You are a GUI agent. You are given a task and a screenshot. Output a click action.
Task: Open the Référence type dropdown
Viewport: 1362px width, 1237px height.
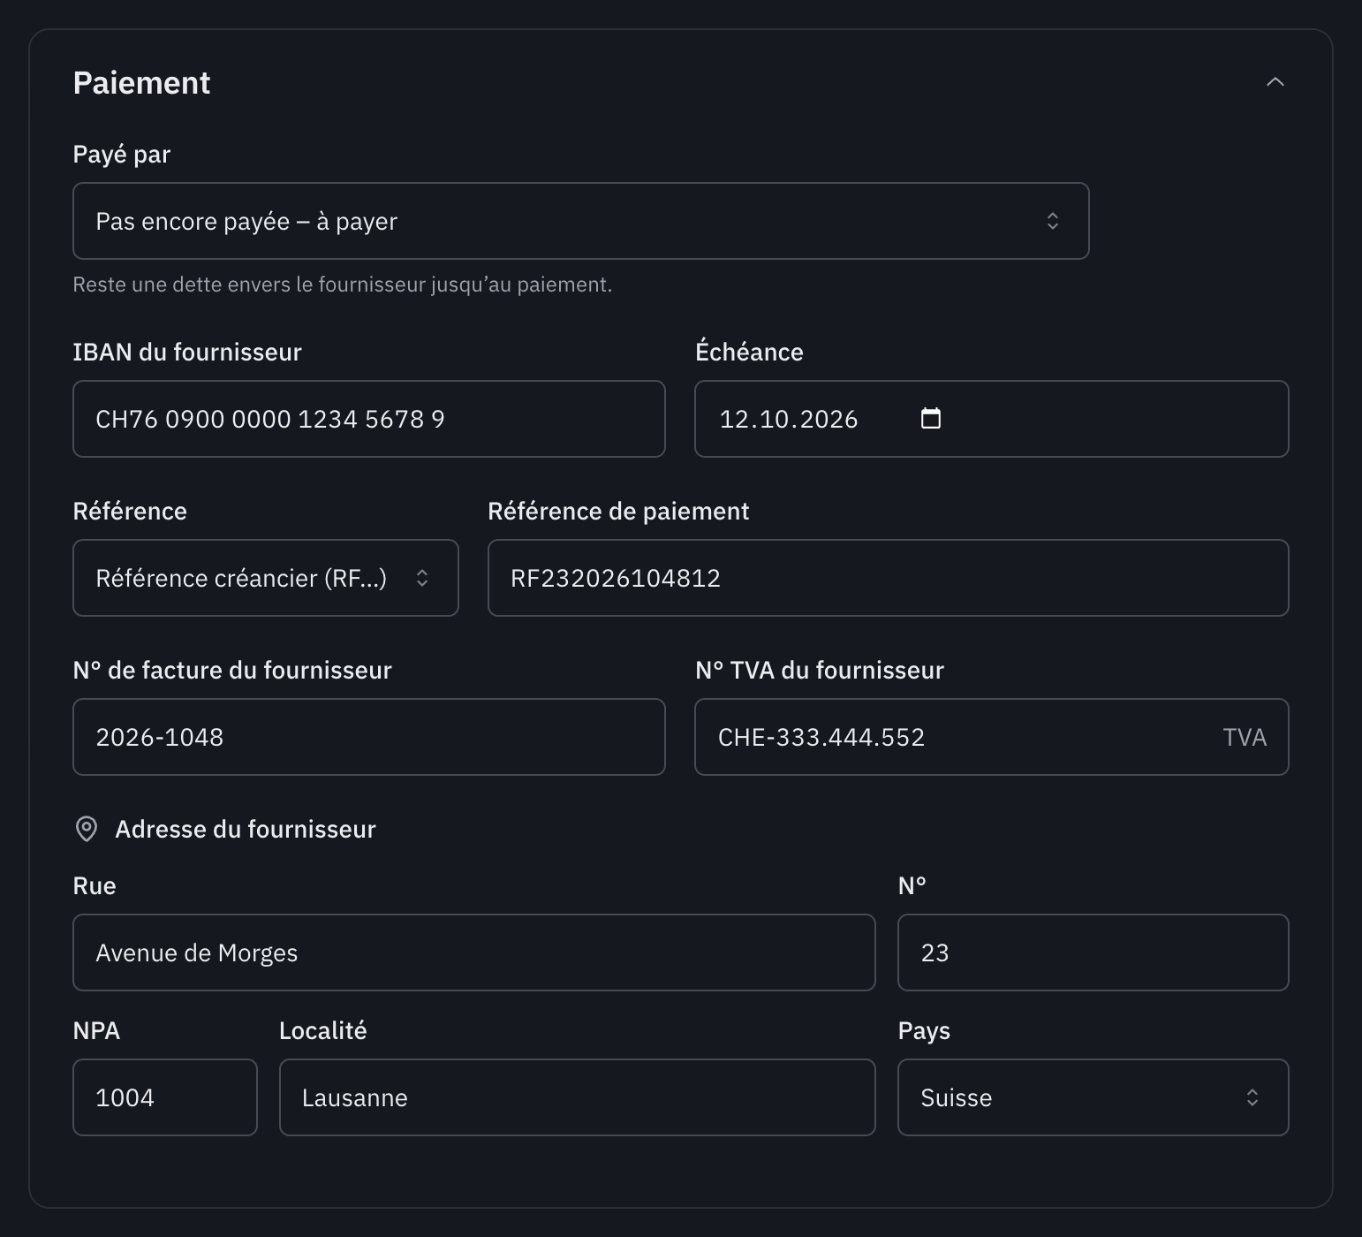[x=266, y=578]
